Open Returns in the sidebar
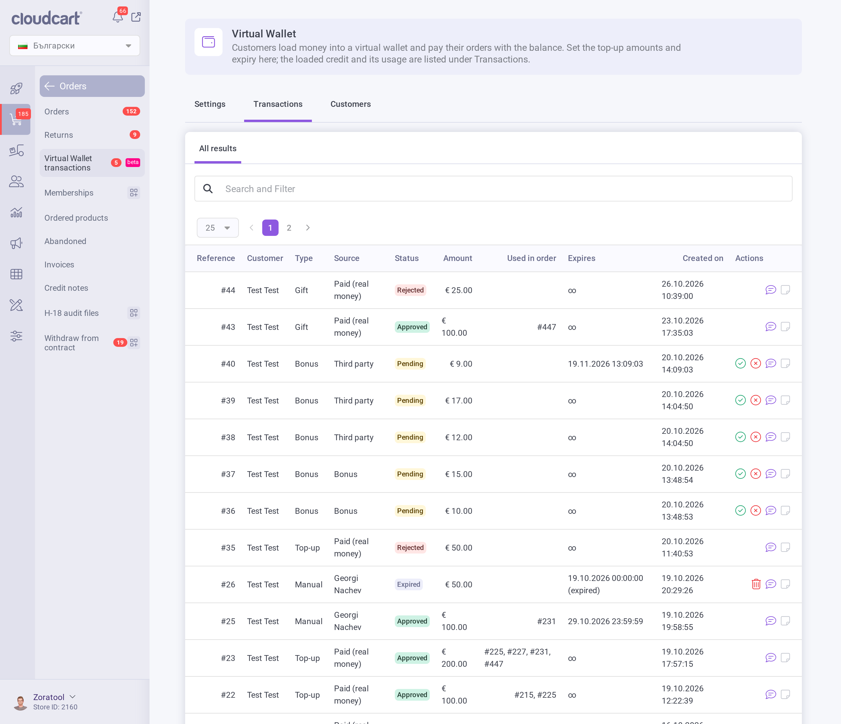Screen dimensions: 841x724 point(92,135)
